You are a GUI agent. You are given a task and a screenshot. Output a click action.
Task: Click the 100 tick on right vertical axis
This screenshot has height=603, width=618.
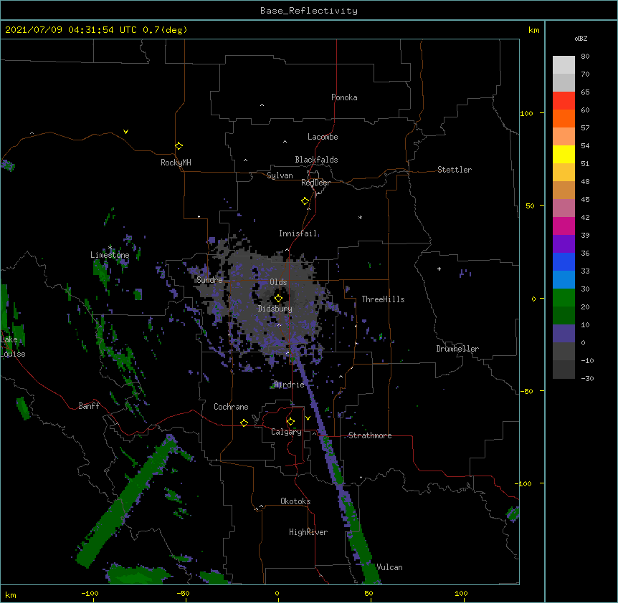click(x=526, y=113)
